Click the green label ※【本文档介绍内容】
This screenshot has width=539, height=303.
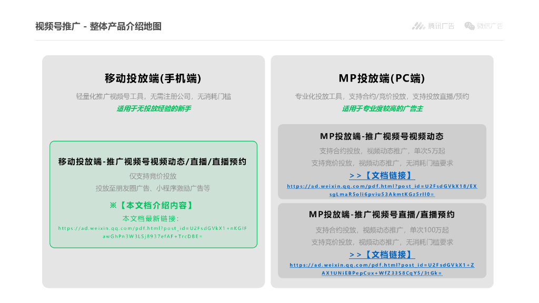point(152,206)
